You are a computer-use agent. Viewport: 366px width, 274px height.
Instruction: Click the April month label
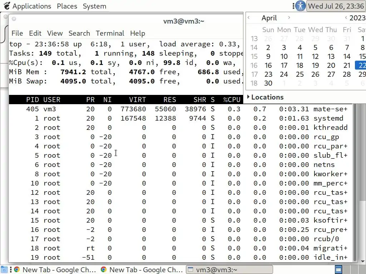(269, 18)
